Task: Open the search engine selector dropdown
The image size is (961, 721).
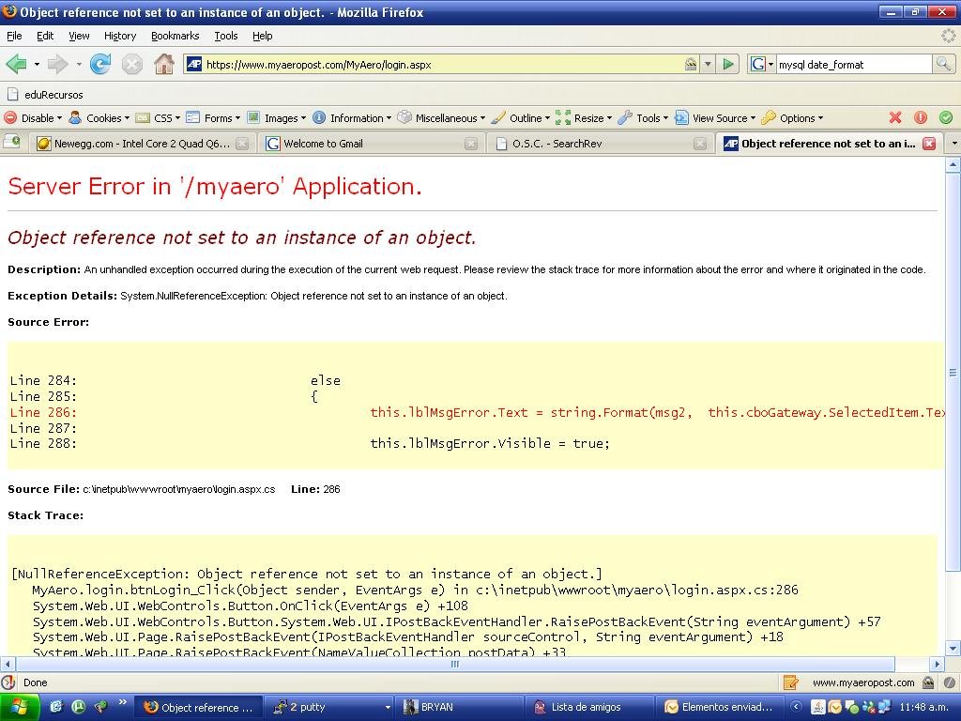Action: point(761,64)
